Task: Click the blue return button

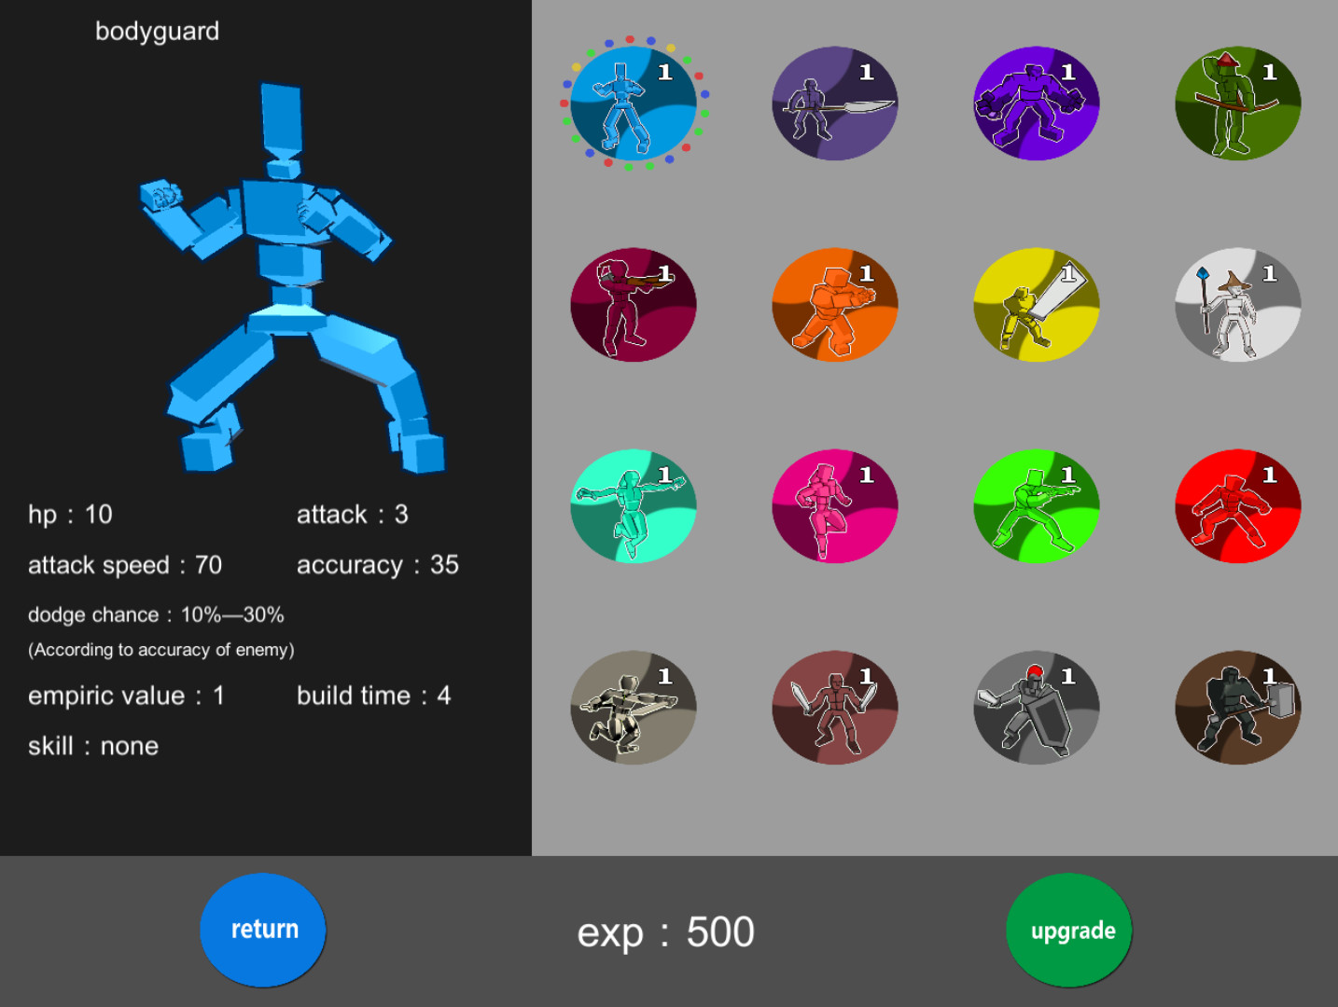Action: point(263,930)
